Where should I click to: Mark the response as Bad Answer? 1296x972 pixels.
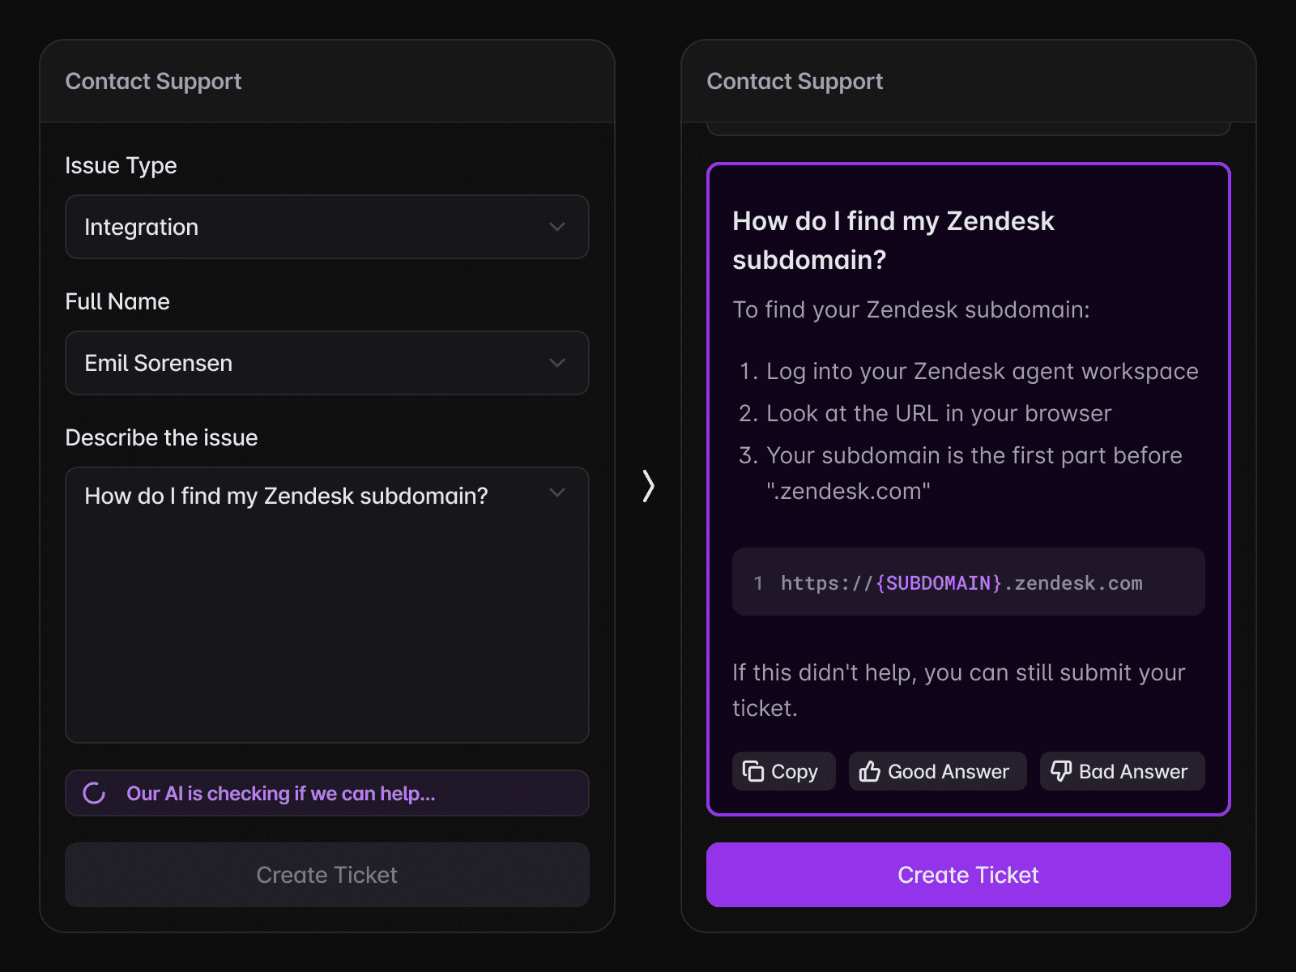point(1122,771)
